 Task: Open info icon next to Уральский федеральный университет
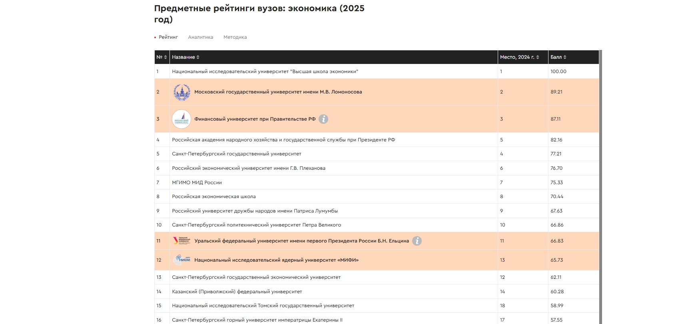417,241
